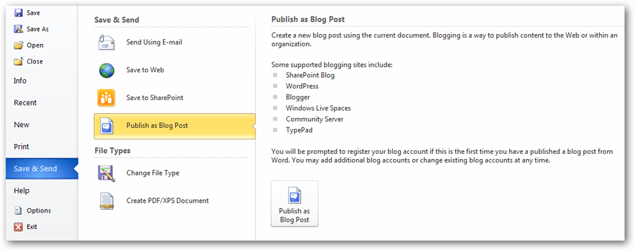This screenshot has width=635, height=251.
Task: Click the Close document icon
Action: pos(19,61)
